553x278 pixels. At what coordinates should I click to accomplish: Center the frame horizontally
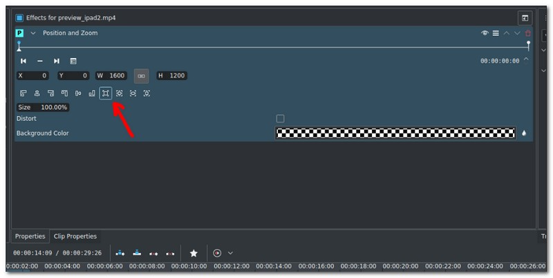click(37, 93)
